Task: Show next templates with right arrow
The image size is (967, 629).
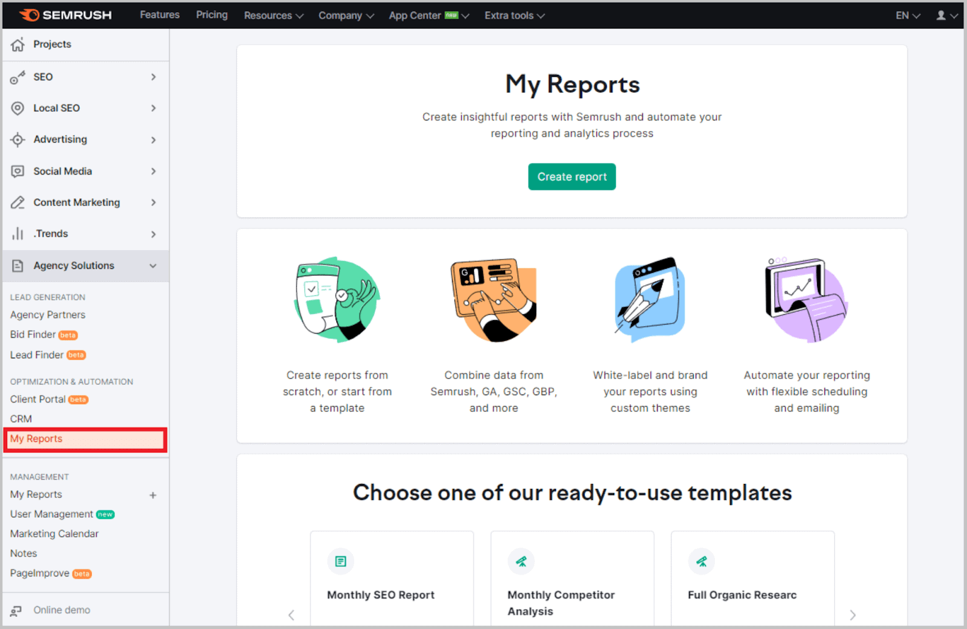Action: 853,615
